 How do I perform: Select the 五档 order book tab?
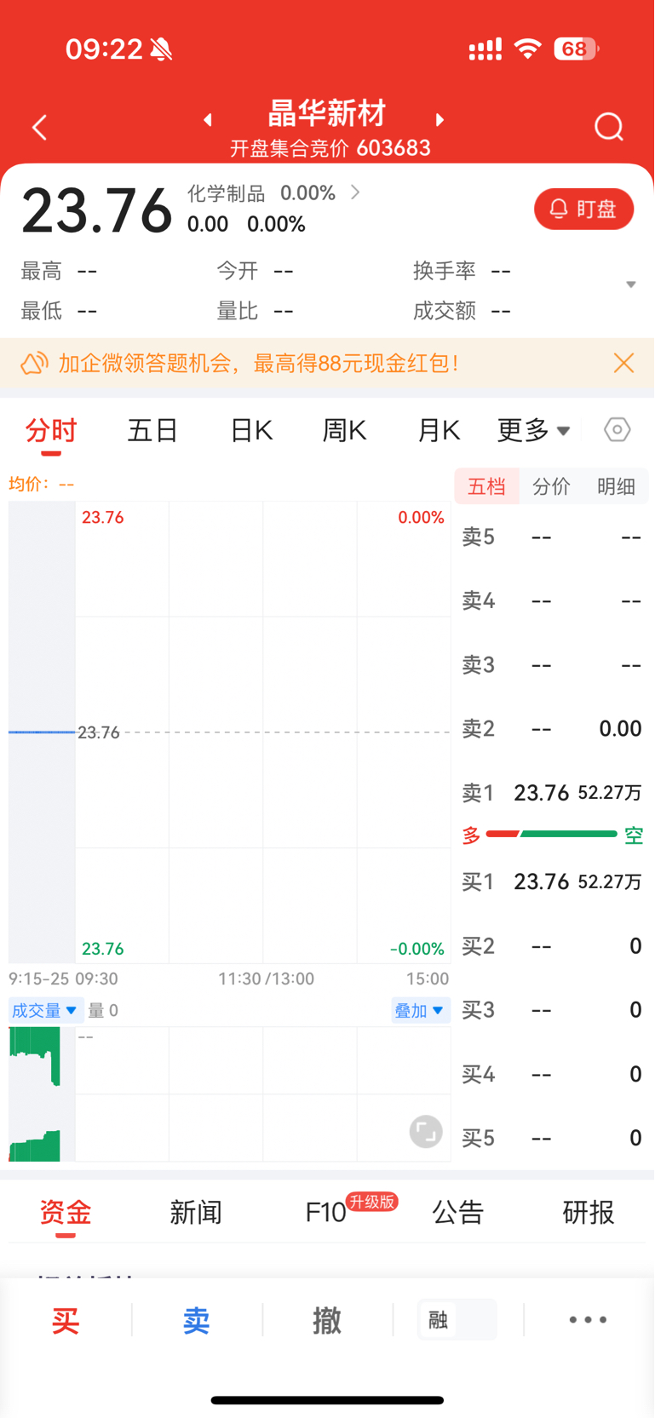[487, 486]
